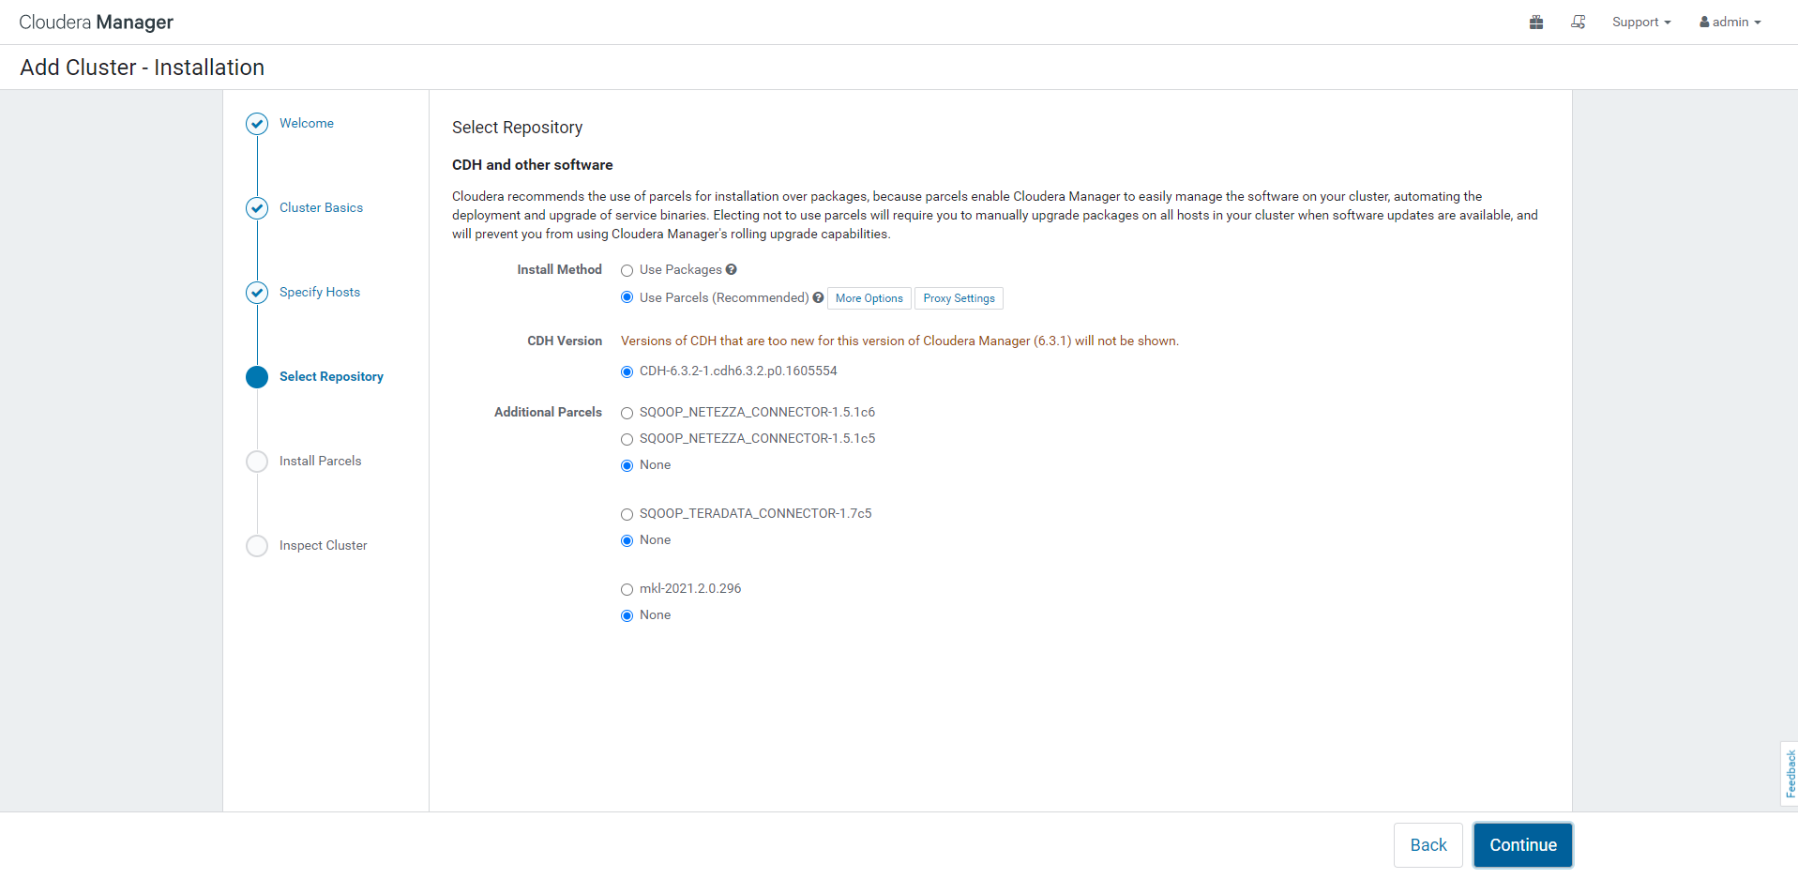Click the More Options button
This screenshot has height=879, width=1798.
coord(869,298)
